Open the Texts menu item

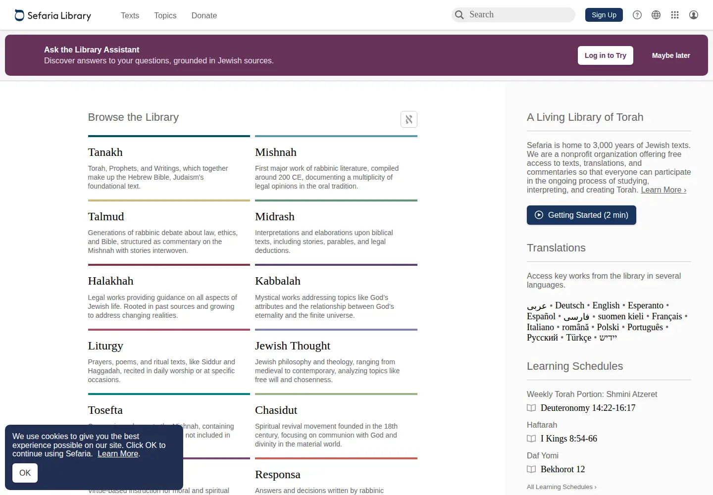130,15
